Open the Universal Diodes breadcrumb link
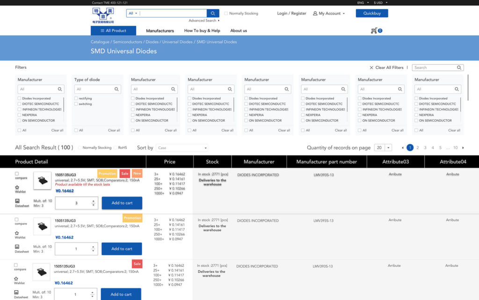 click(177, 42)
